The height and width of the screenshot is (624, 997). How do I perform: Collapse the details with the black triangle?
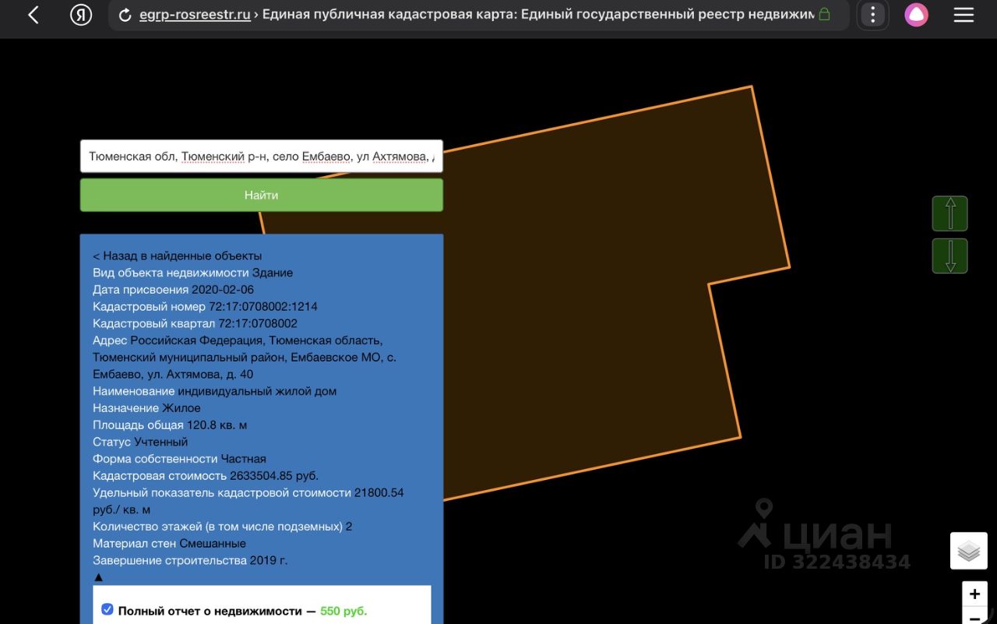click(98, 577)
